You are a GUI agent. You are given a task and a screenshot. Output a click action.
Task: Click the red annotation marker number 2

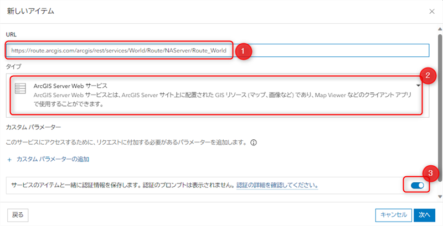point(426,75)
